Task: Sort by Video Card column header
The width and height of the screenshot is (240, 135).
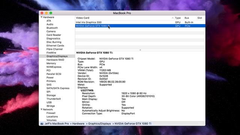Action: pyautogui.click(x=82, y=18)
